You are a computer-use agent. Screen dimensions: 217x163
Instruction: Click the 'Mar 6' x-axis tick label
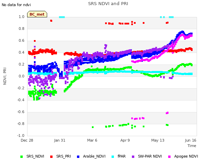(x=92, y=140)
